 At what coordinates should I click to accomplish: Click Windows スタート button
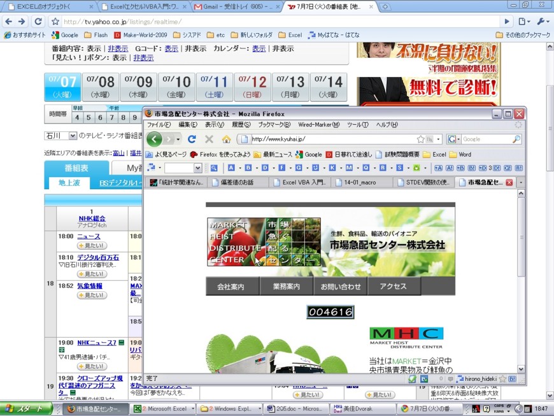[x=25, y=408]
